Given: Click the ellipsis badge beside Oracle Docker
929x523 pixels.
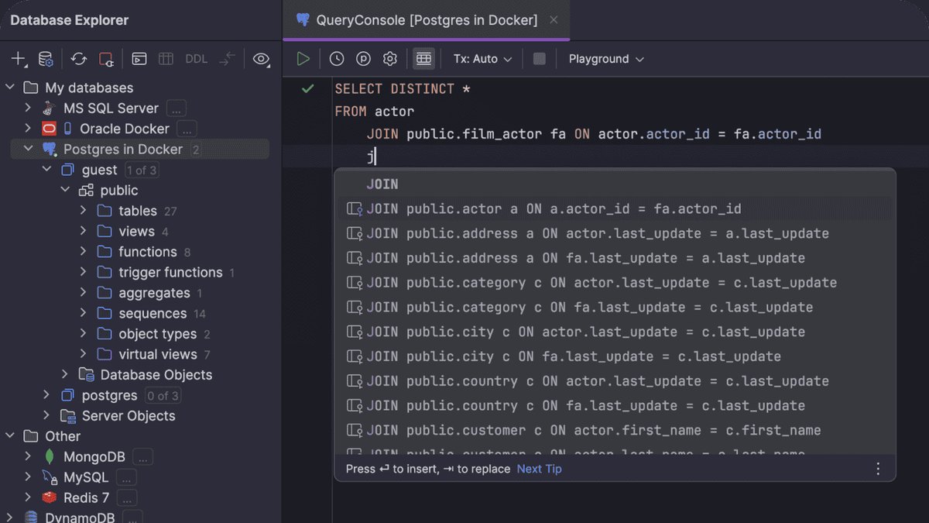Looking at the screenshot, I should tap(187, 129).
